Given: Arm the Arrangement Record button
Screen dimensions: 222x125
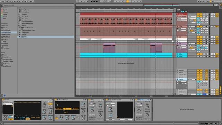Looking at the screenshot, I should point(97,1).
